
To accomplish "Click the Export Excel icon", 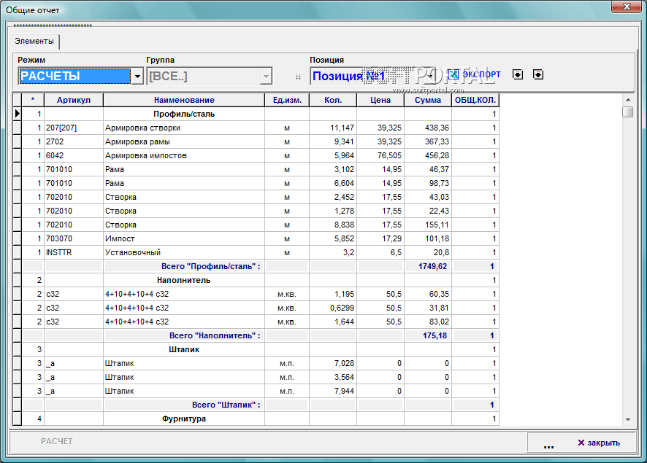I will pos(453,74).
